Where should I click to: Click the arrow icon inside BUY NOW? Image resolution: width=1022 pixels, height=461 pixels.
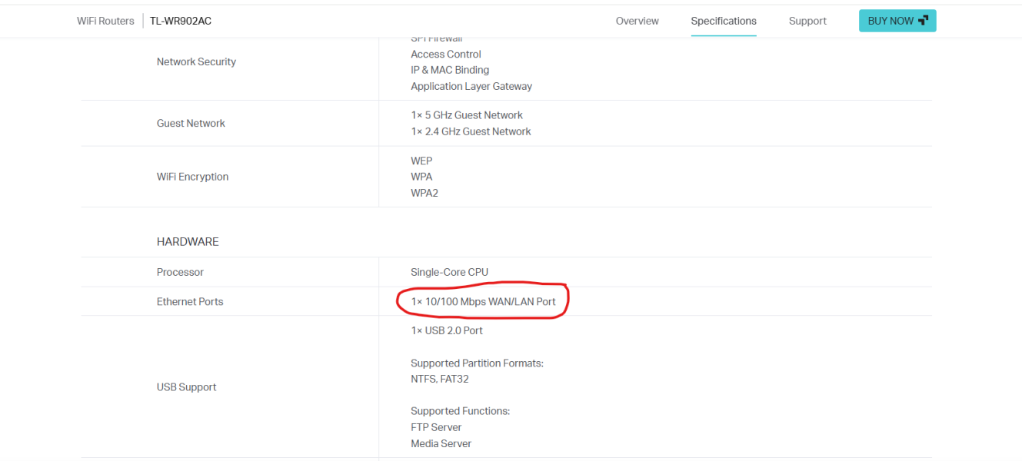tap(923, 21)
